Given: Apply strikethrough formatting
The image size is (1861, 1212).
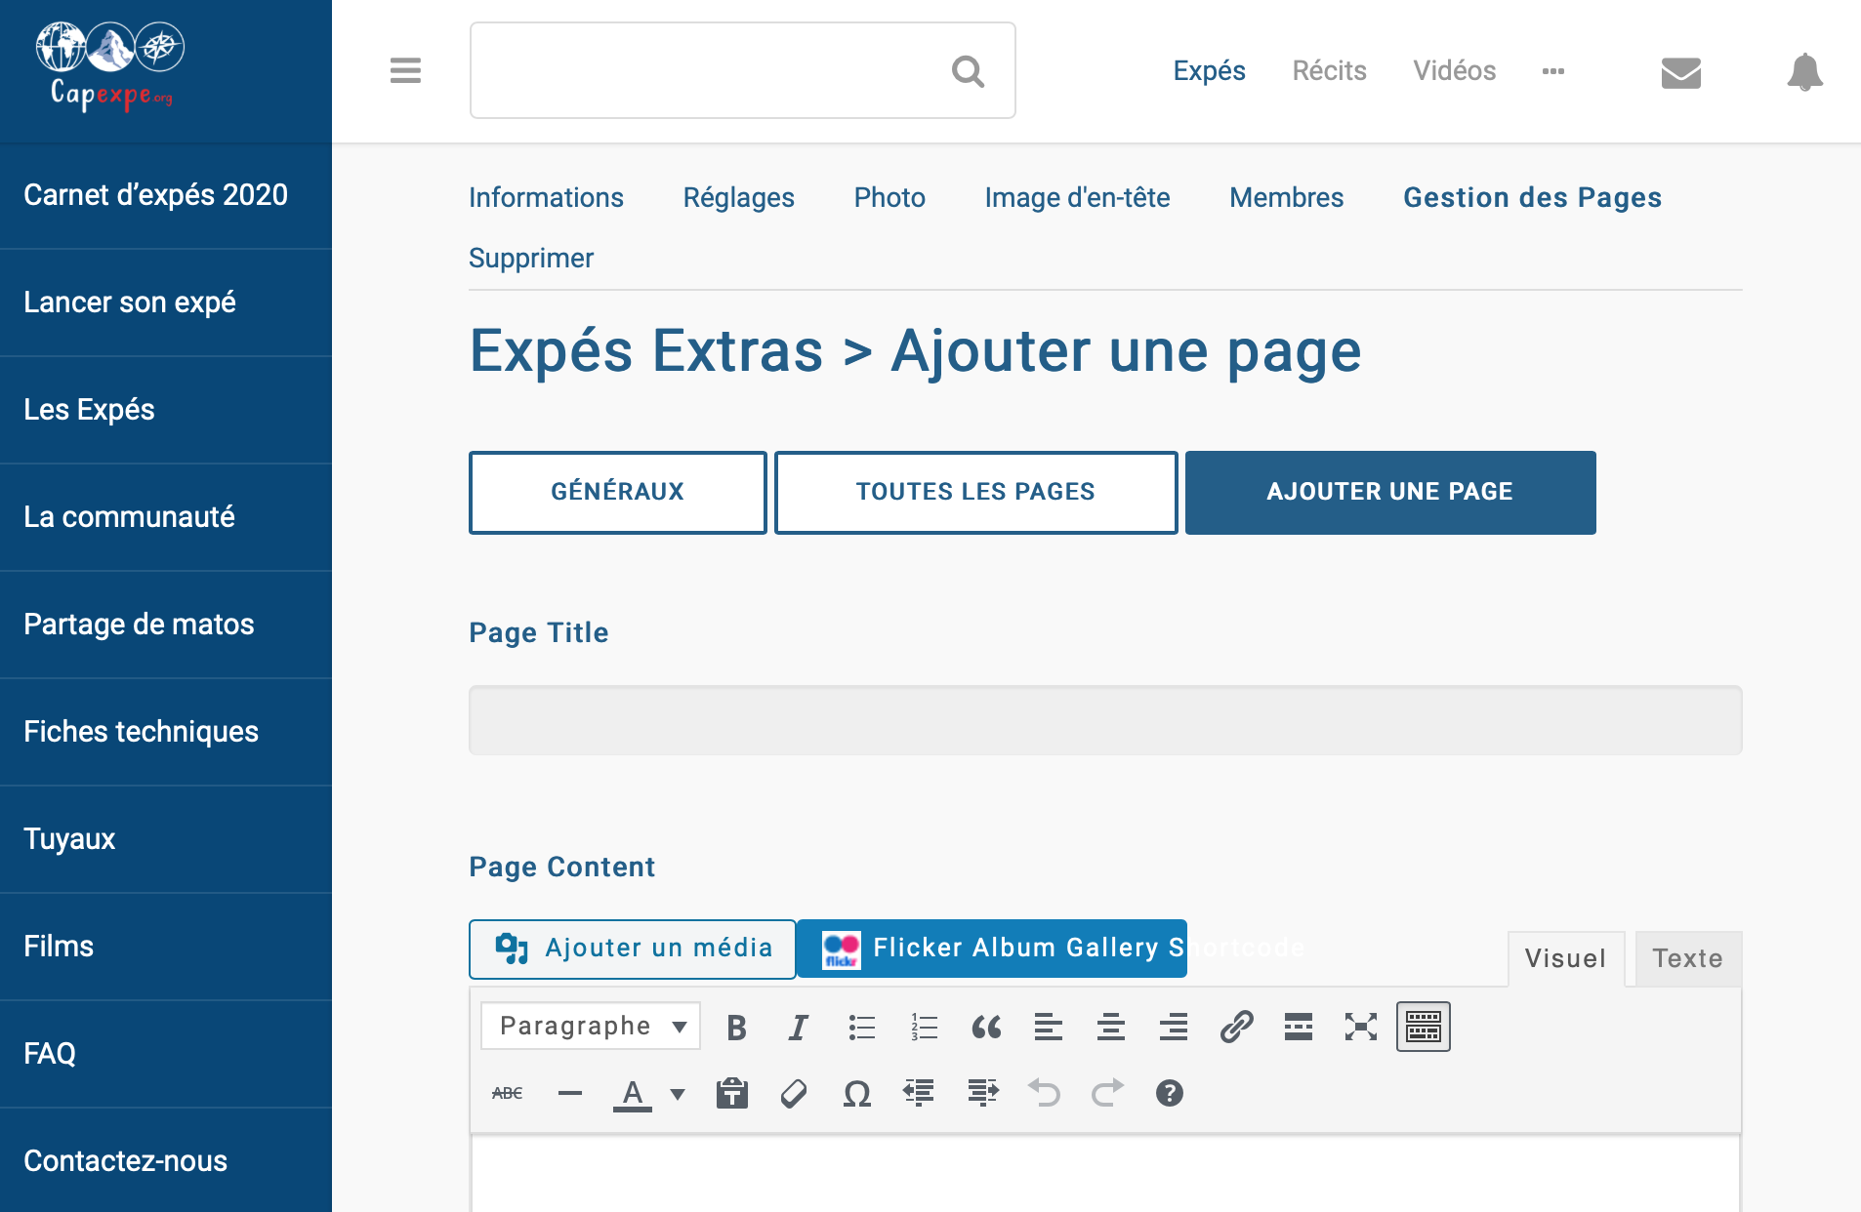Looking at the screenshot, I should point(508,1093).
